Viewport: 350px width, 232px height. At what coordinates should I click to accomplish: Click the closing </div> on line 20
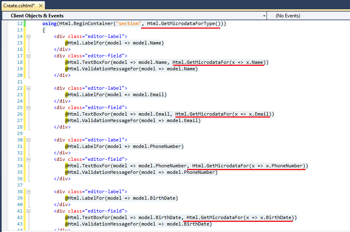pos(62,75)
